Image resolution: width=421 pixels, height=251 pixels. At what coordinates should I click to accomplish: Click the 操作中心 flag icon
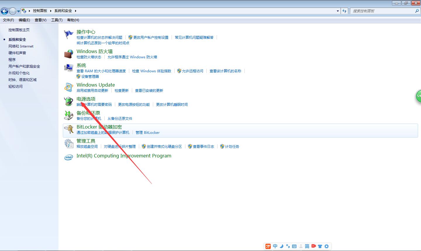pos(69,35)
